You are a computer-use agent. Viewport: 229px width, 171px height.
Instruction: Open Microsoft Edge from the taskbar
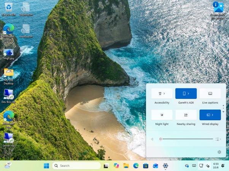pos(136,166)
